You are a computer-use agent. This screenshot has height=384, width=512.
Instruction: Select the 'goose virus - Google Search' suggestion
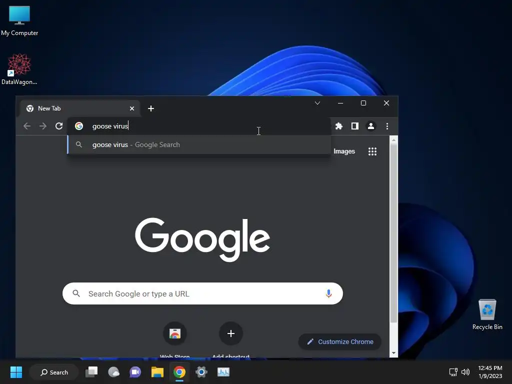click(x=199, y=144)
